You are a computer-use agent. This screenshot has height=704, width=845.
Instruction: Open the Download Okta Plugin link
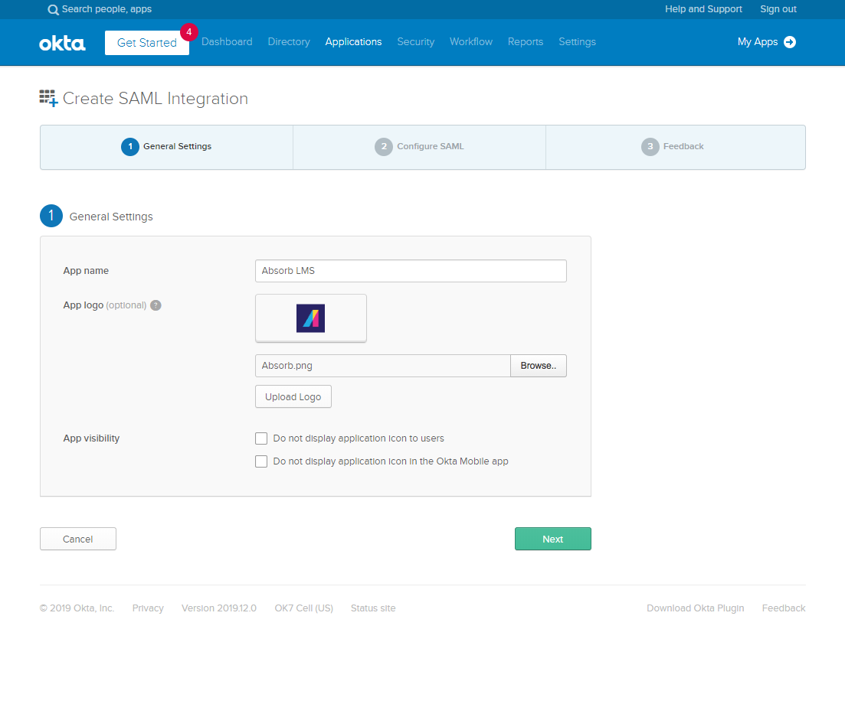tap(695, 608)
